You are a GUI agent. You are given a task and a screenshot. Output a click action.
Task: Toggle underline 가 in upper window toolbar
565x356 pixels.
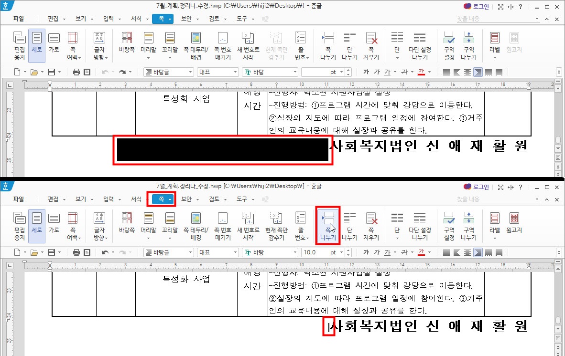[387, 72]
